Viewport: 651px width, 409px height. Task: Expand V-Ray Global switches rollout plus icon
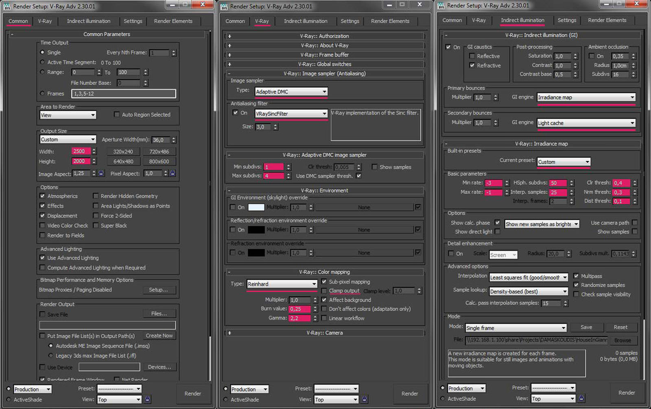[229, 64]
